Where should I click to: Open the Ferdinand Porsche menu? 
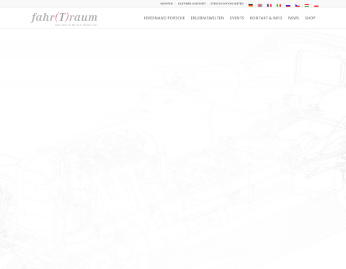pyautogui.click(x=164, y=18)
